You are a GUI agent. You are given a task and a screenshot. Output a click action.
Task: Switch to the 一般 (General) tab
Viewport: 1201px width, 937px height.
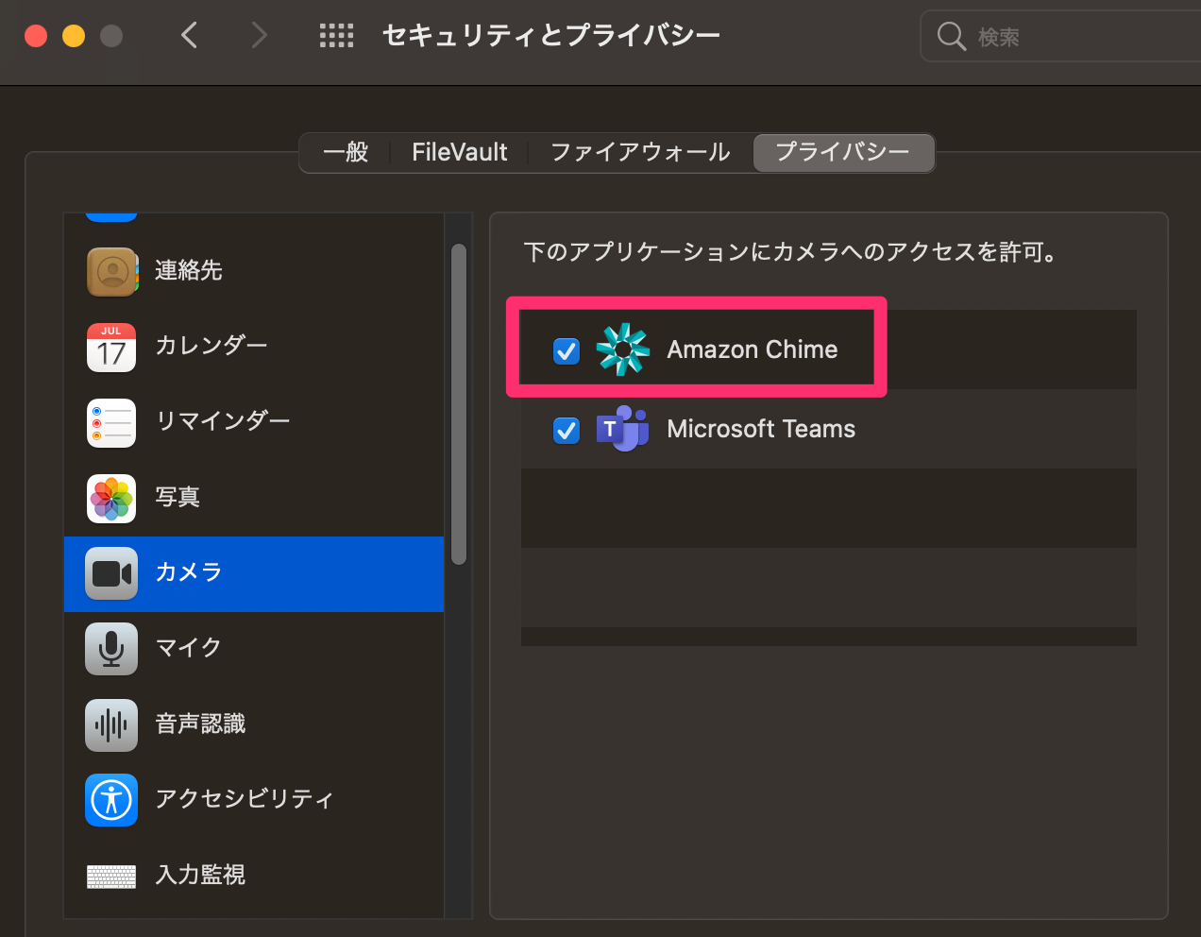tap(346, 152)
